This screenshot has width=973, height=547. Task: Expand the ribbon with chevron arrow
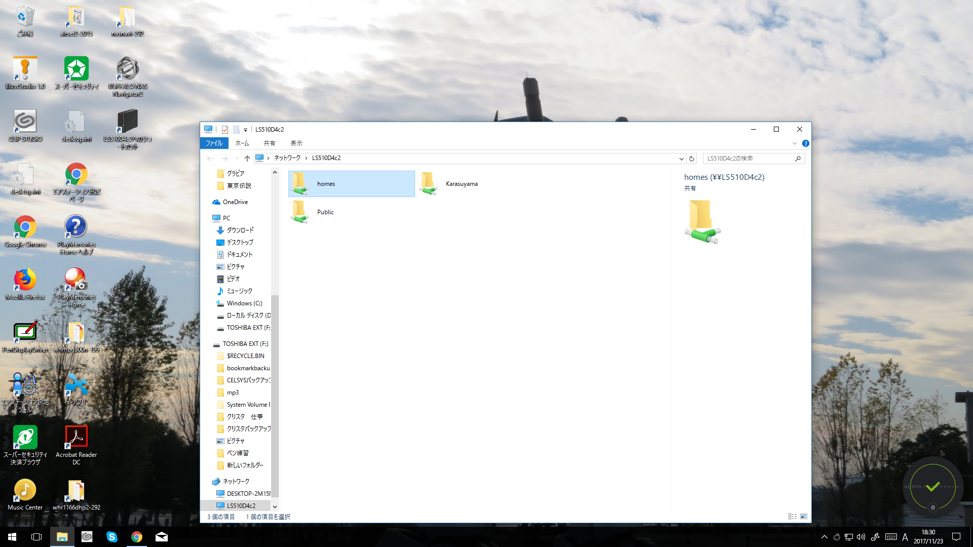tap(795, 143)
